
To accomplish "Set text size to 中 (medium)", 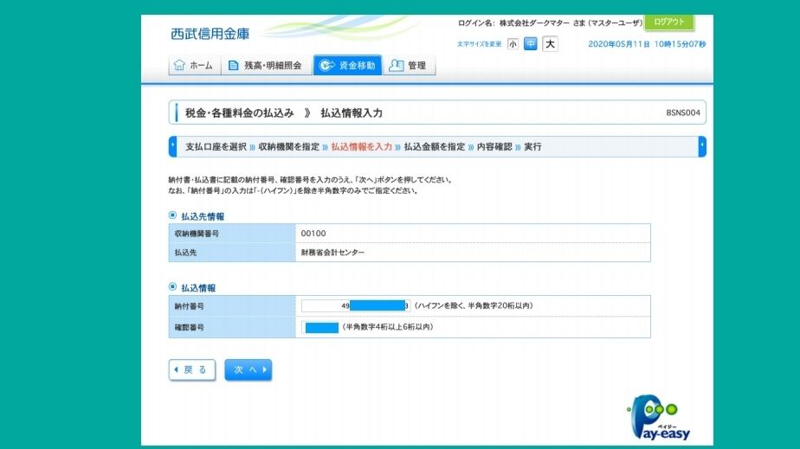I will [531, 44].
